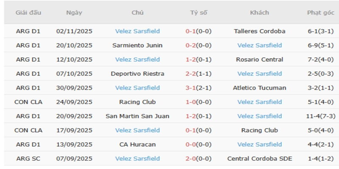Click Velez Sarsfield in the 02/11/2025 row
Image resolution: width=339 pixels, height=169 pixels.
click(137, 31)
